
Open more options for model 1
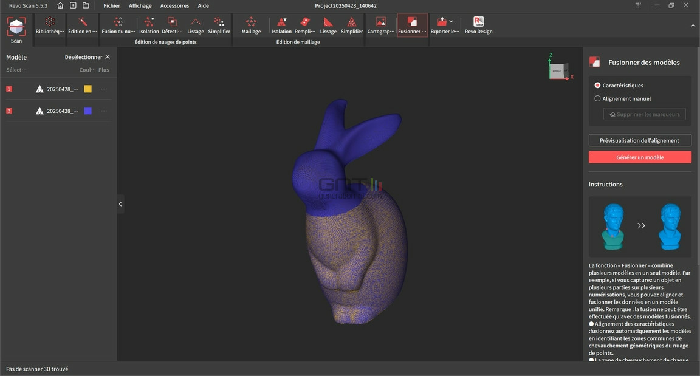[x=104, y=89]
